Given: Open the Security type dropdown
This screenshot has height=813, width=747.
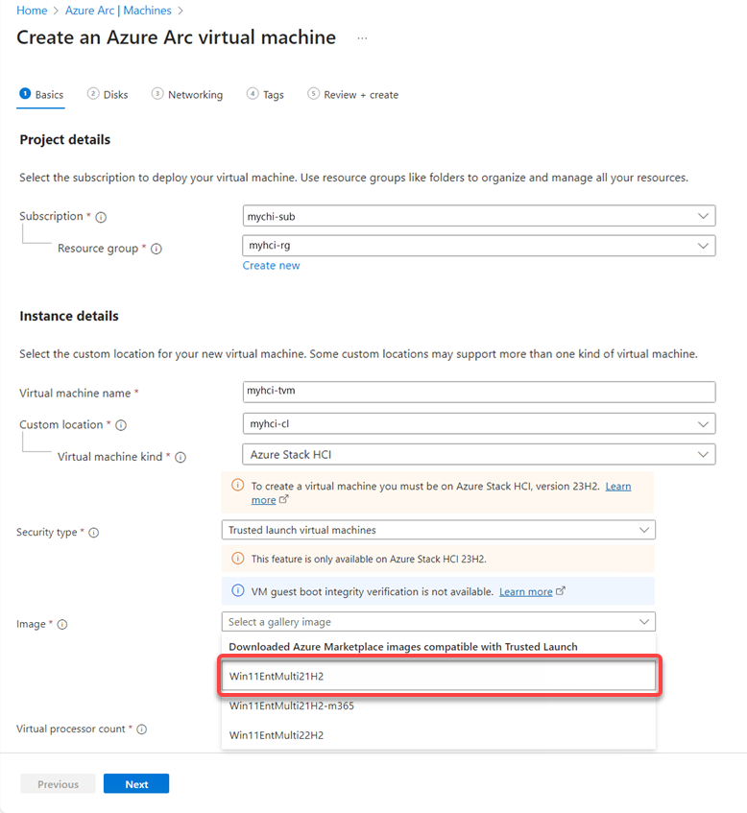Looking at the screenshot, I should pyautogui.click(x=439, y=530).
